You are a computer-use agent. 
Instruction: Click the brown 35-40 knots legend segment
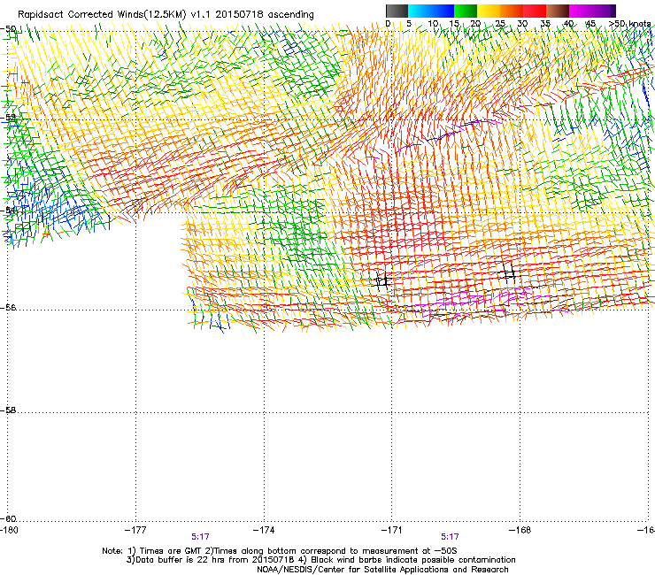(558, 11)
